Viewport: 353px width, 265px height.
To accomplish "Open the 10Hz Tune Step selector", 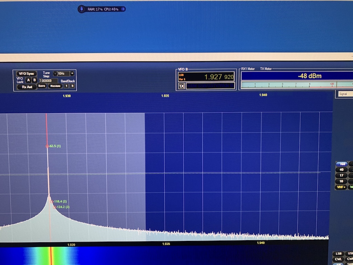I will [63, 73].
